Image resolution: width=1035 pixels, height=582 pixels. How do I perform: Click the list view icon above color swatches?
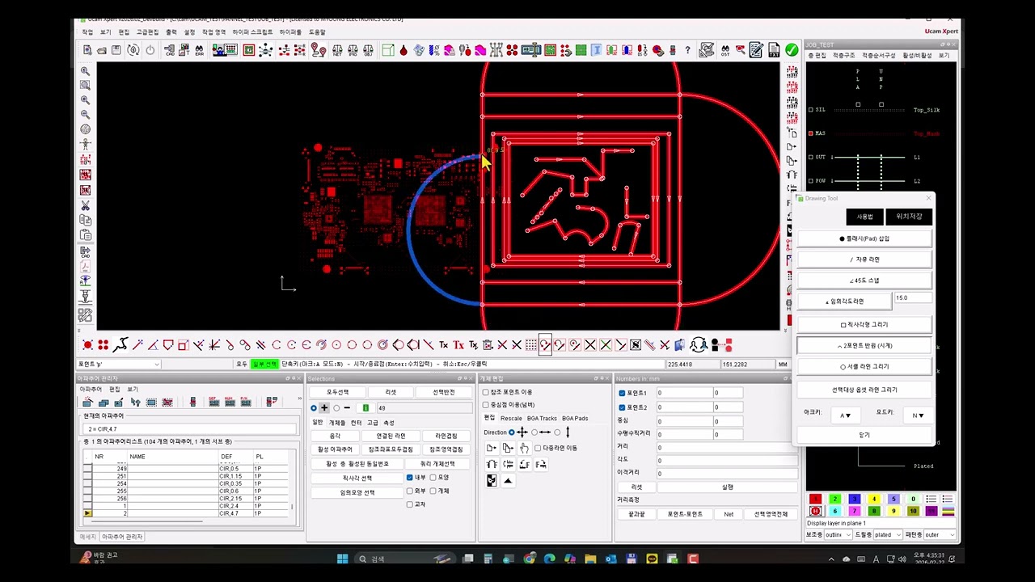pyautogui.click(x=931, y=499)
